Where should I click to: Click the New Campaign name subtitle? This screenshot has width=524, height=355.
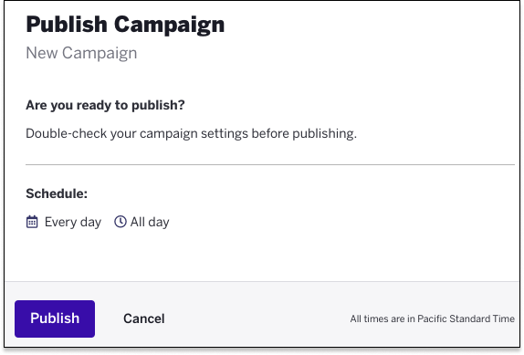(x=81, y=53)
